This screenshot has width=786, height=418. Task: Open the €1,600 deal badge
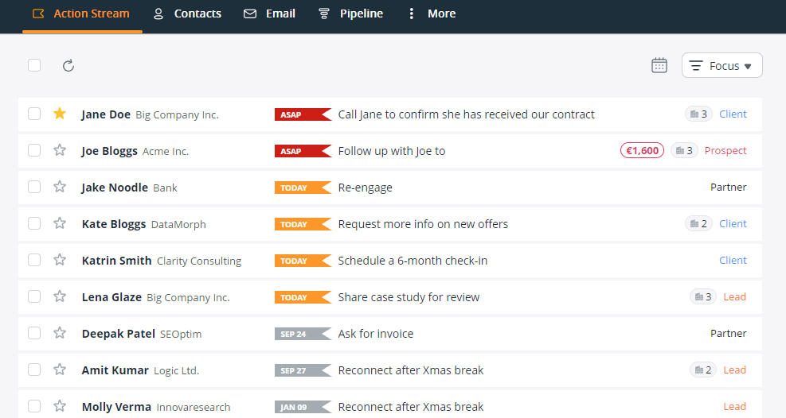[x=642, y=150]
